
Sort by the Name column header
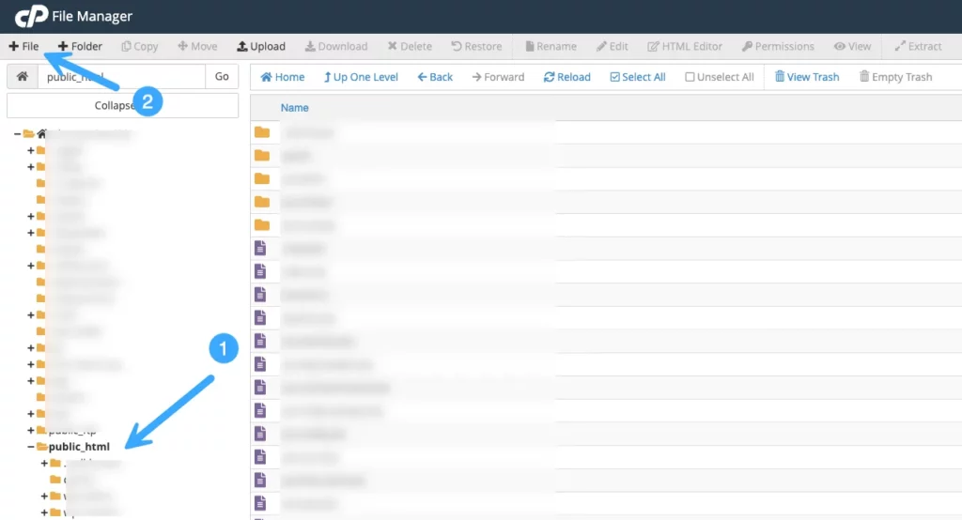pos(294,108)
